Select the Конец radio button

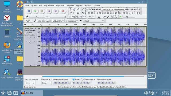tap(73, 79)
